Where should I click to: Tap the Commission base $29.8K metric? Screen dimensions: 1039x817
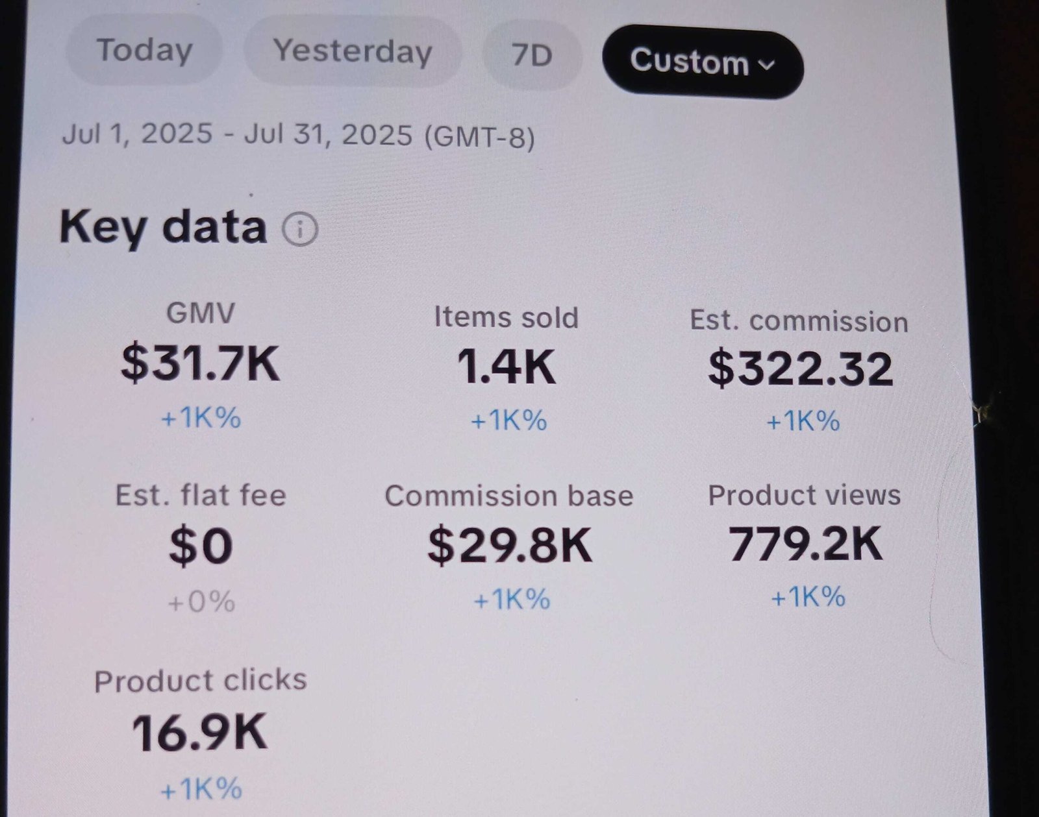click(509, 545)
